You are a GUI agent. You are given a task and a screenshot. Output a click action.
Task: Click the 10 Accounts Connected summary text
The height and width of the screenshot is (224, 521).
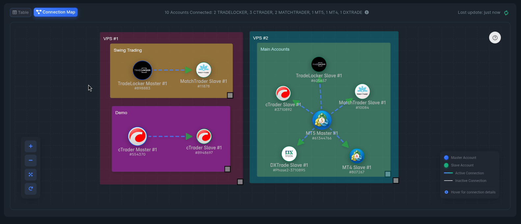(x=263, y=12)
